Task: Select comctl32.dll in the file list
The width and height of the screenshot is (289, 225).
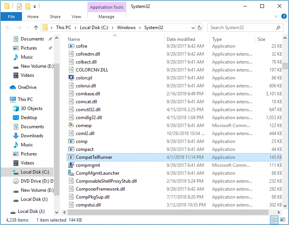Action: coord(88,110)
